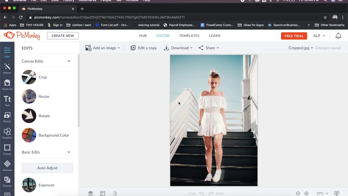Reload the page in Chrome
Image resolution: width=348 pixels, height=196 pixels.
[21, 17]
